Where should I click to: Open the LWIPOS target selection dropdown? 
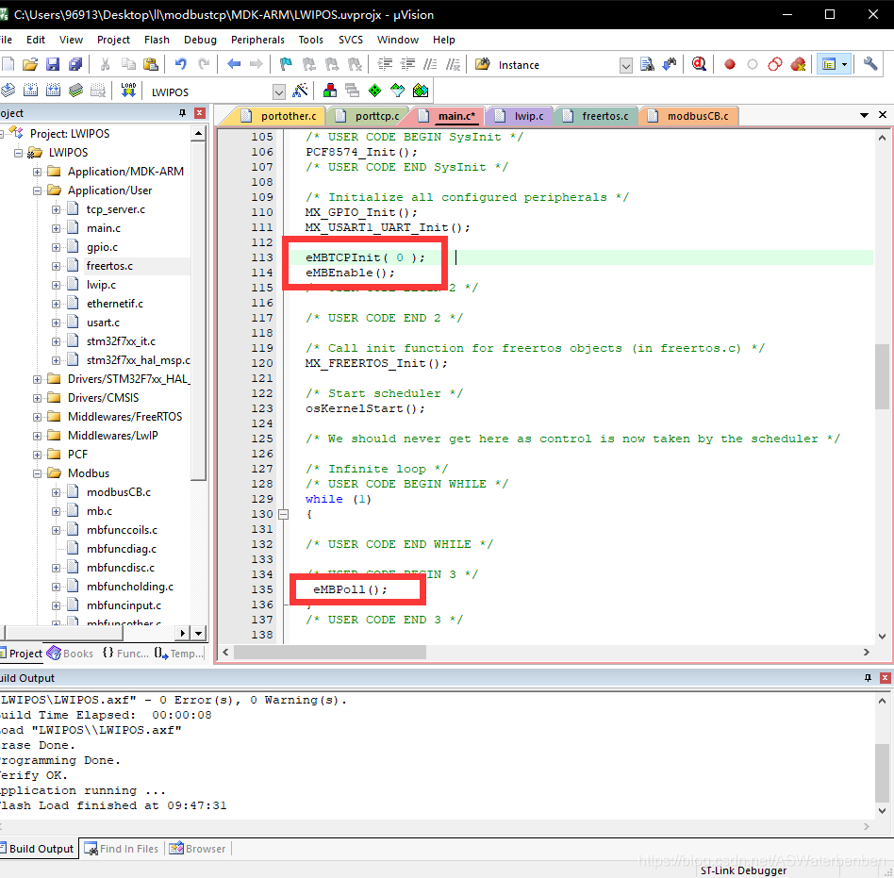tap(278, 91)
